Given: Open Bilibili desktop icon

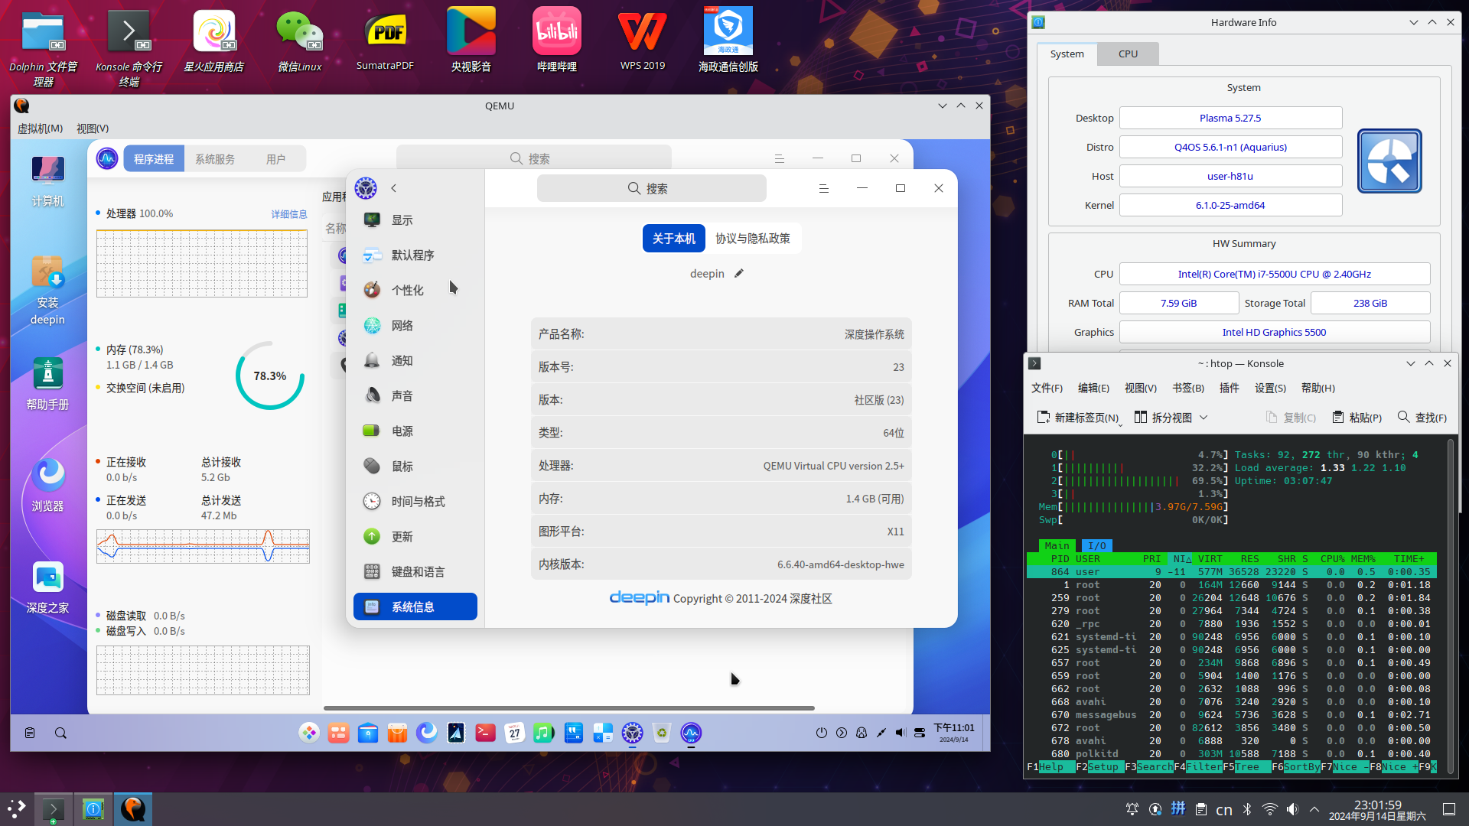Looking at the screenshot, I should coord(556,32).
